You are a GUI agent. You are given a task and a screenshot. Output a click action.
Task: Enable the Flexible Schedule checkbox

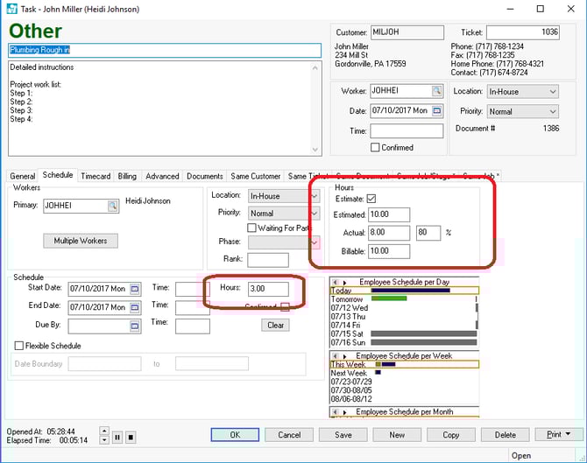point(19,346)
